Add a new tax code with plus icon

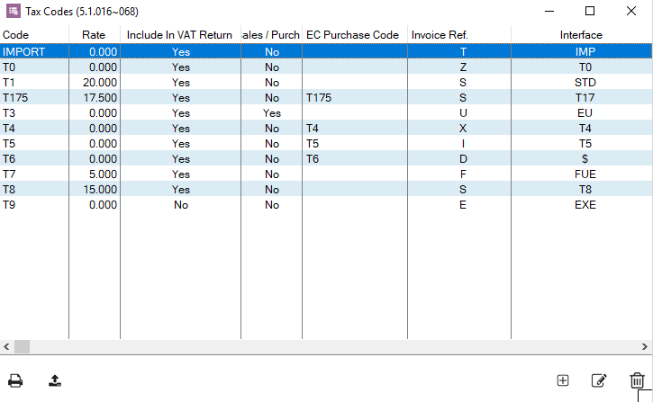pos(563,380)
